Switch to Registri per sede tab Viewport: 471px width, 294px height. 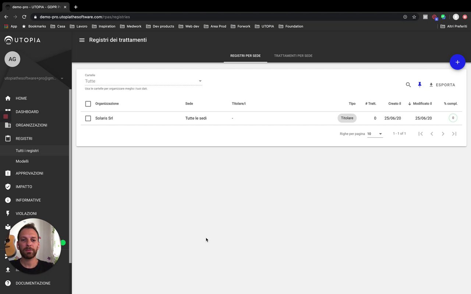coord(245,56)
